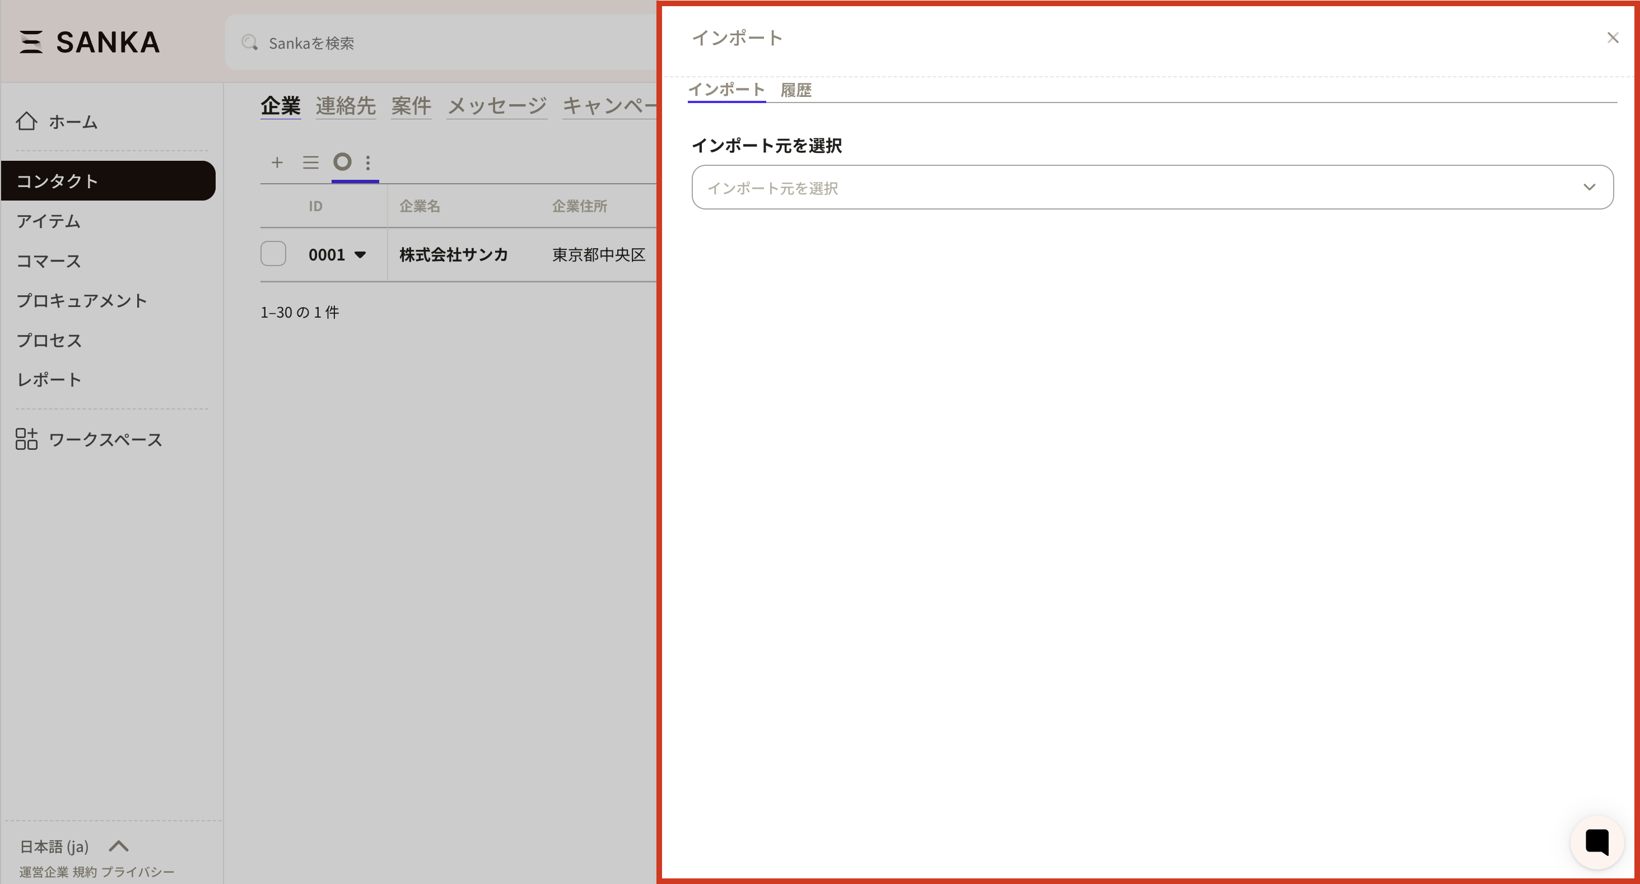Switch to the 履歴 tab
Screen dimensions: 1640x884
click(x=796, y=90)
